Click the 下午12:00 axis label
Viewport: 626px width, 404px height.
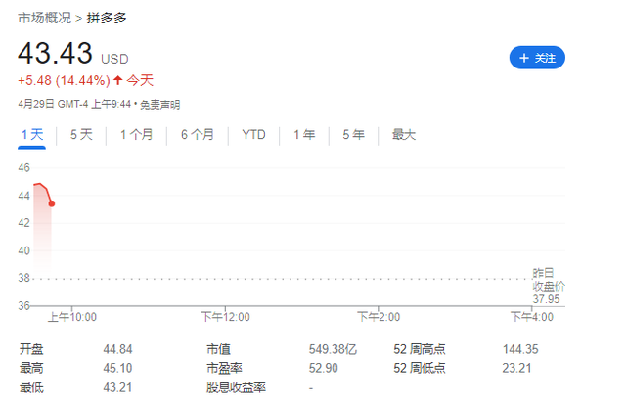pos(225,317)
